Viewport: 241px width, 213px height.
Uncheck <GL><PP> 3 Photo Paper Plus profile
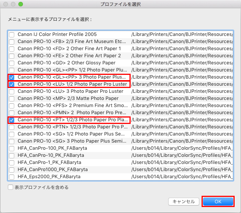pos(12,77)
